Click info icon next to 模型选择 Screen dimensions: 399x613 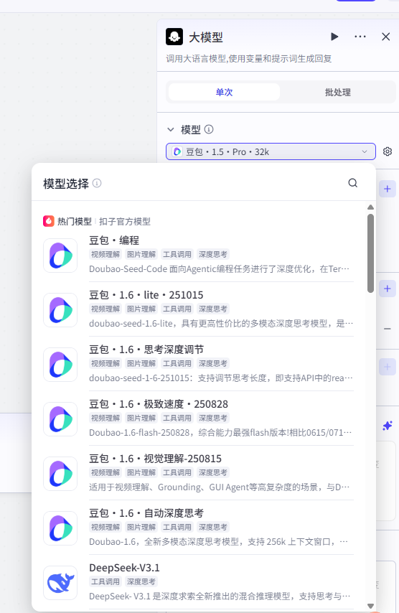pos(97,183)
